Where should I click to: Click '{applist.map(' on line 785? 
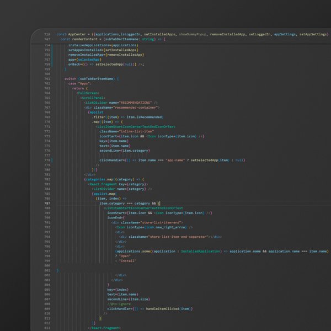(104, 194)
